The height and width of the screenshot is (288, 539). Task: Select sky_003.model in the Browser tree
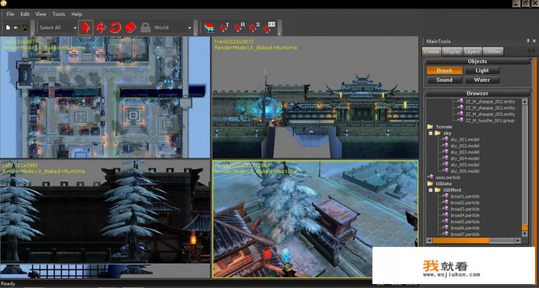pyautogui.click(x=464, y=152)
